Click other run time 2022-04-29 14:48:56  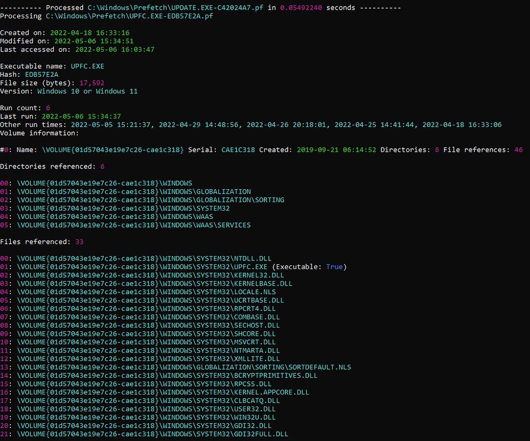pyautogui.click(x=198, y=125)
